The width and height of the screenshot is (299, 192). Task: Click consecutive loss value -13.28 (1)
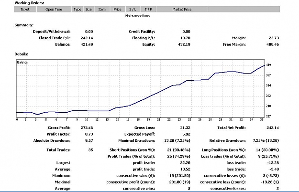[x=270, y=182]
